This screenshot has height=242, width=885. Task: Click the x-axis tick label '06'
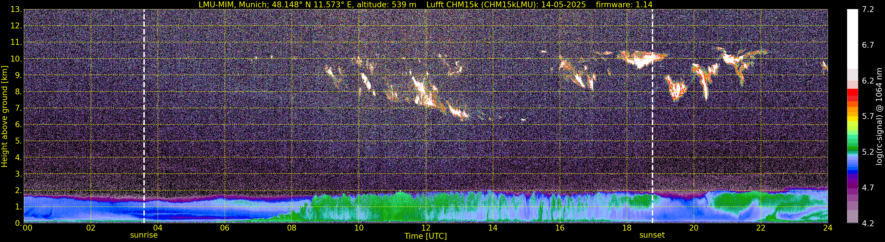pos(224,228)
